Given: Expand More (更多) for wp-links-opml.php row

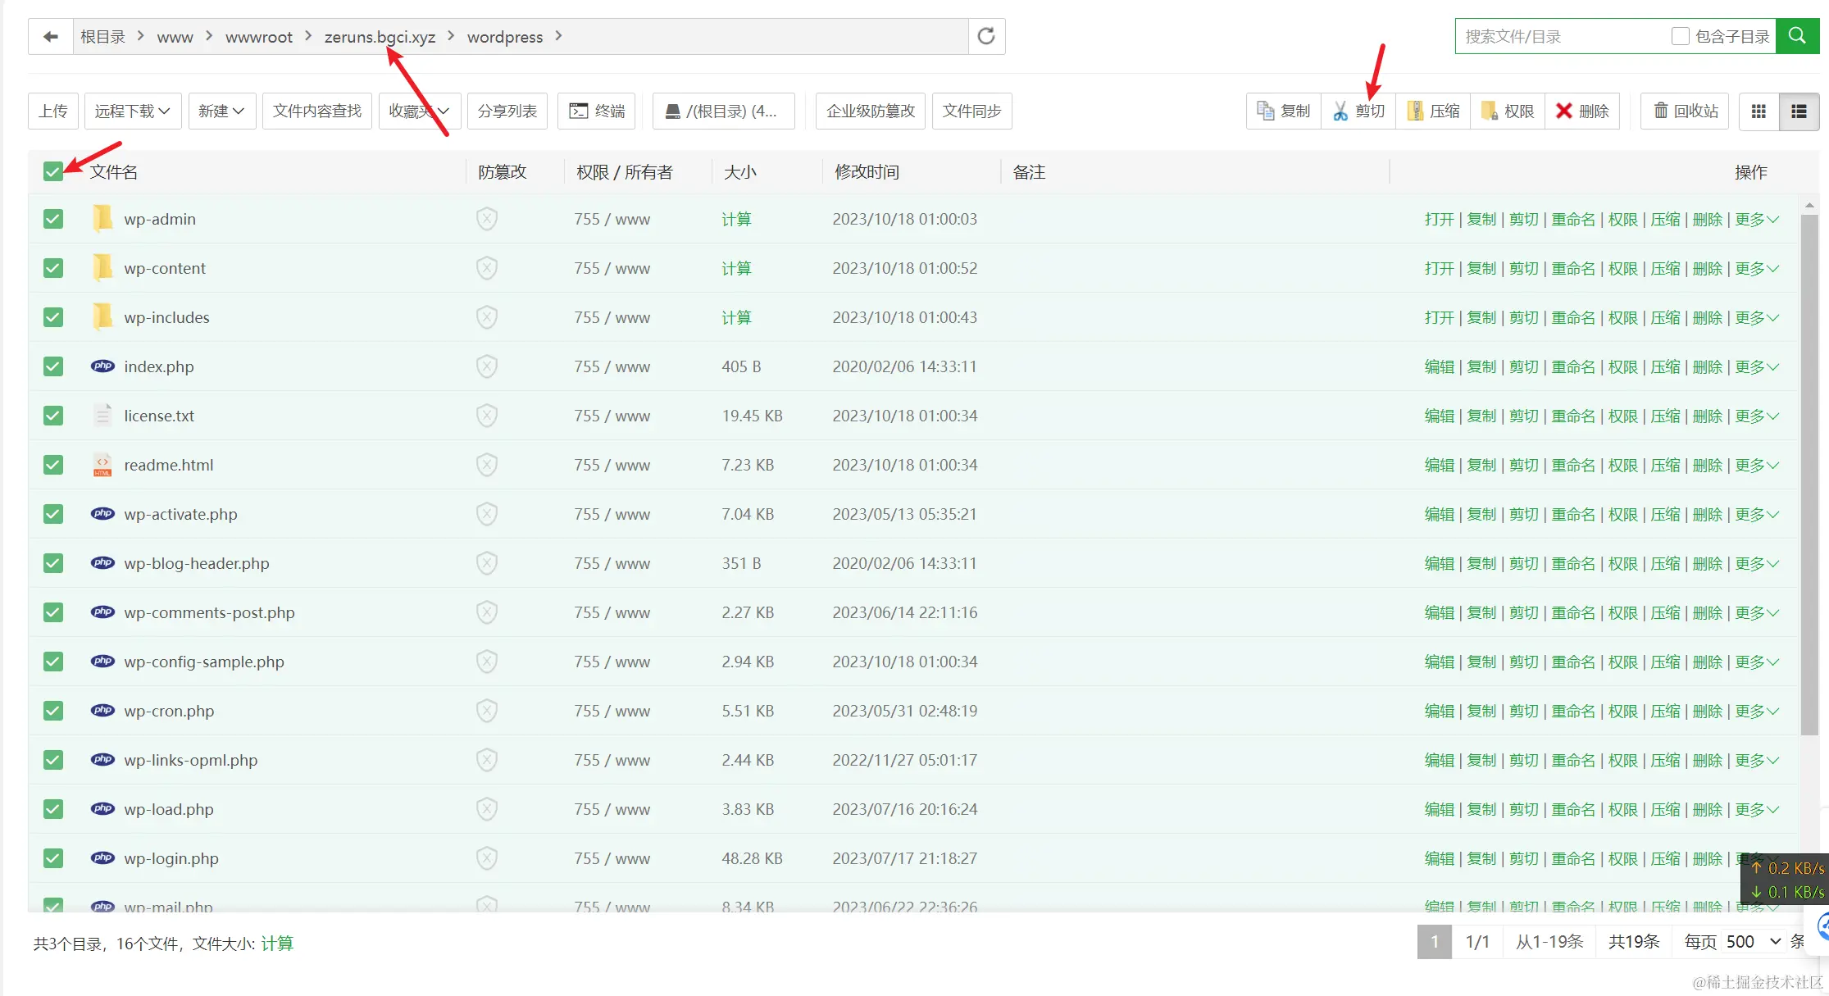Looking at the screenshot, I should (1757, 760).
